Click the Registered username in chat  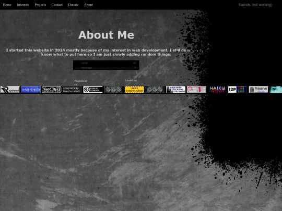81,81
